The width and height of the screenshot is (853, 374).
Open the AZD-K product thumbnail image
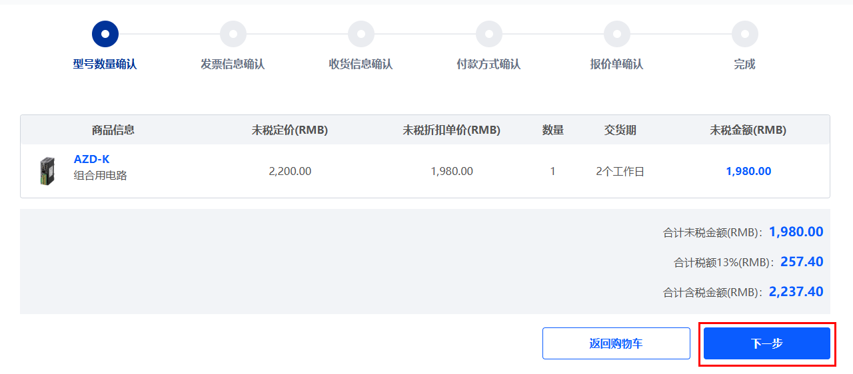click(47, 171)
